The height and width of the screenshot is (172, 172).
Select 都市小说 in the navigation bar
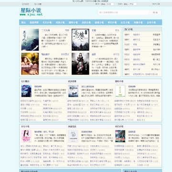coord(73,22)
